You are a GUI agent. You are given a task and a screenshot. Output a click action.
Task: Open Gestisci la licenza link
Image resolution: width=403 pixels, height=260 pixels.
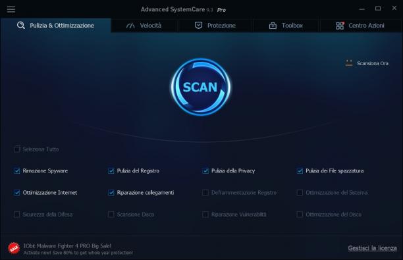point(372,248)
